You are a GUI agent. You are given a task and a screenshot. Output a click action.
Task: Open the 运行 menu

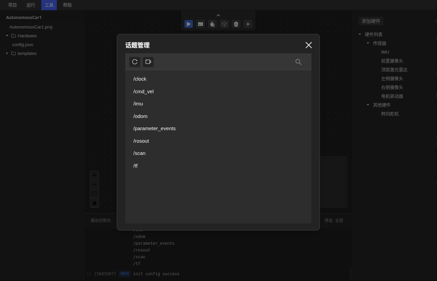(31, 5)
